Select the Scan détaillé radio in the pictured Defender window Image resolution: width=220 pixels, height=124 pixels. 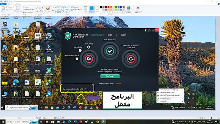point(80,50)
